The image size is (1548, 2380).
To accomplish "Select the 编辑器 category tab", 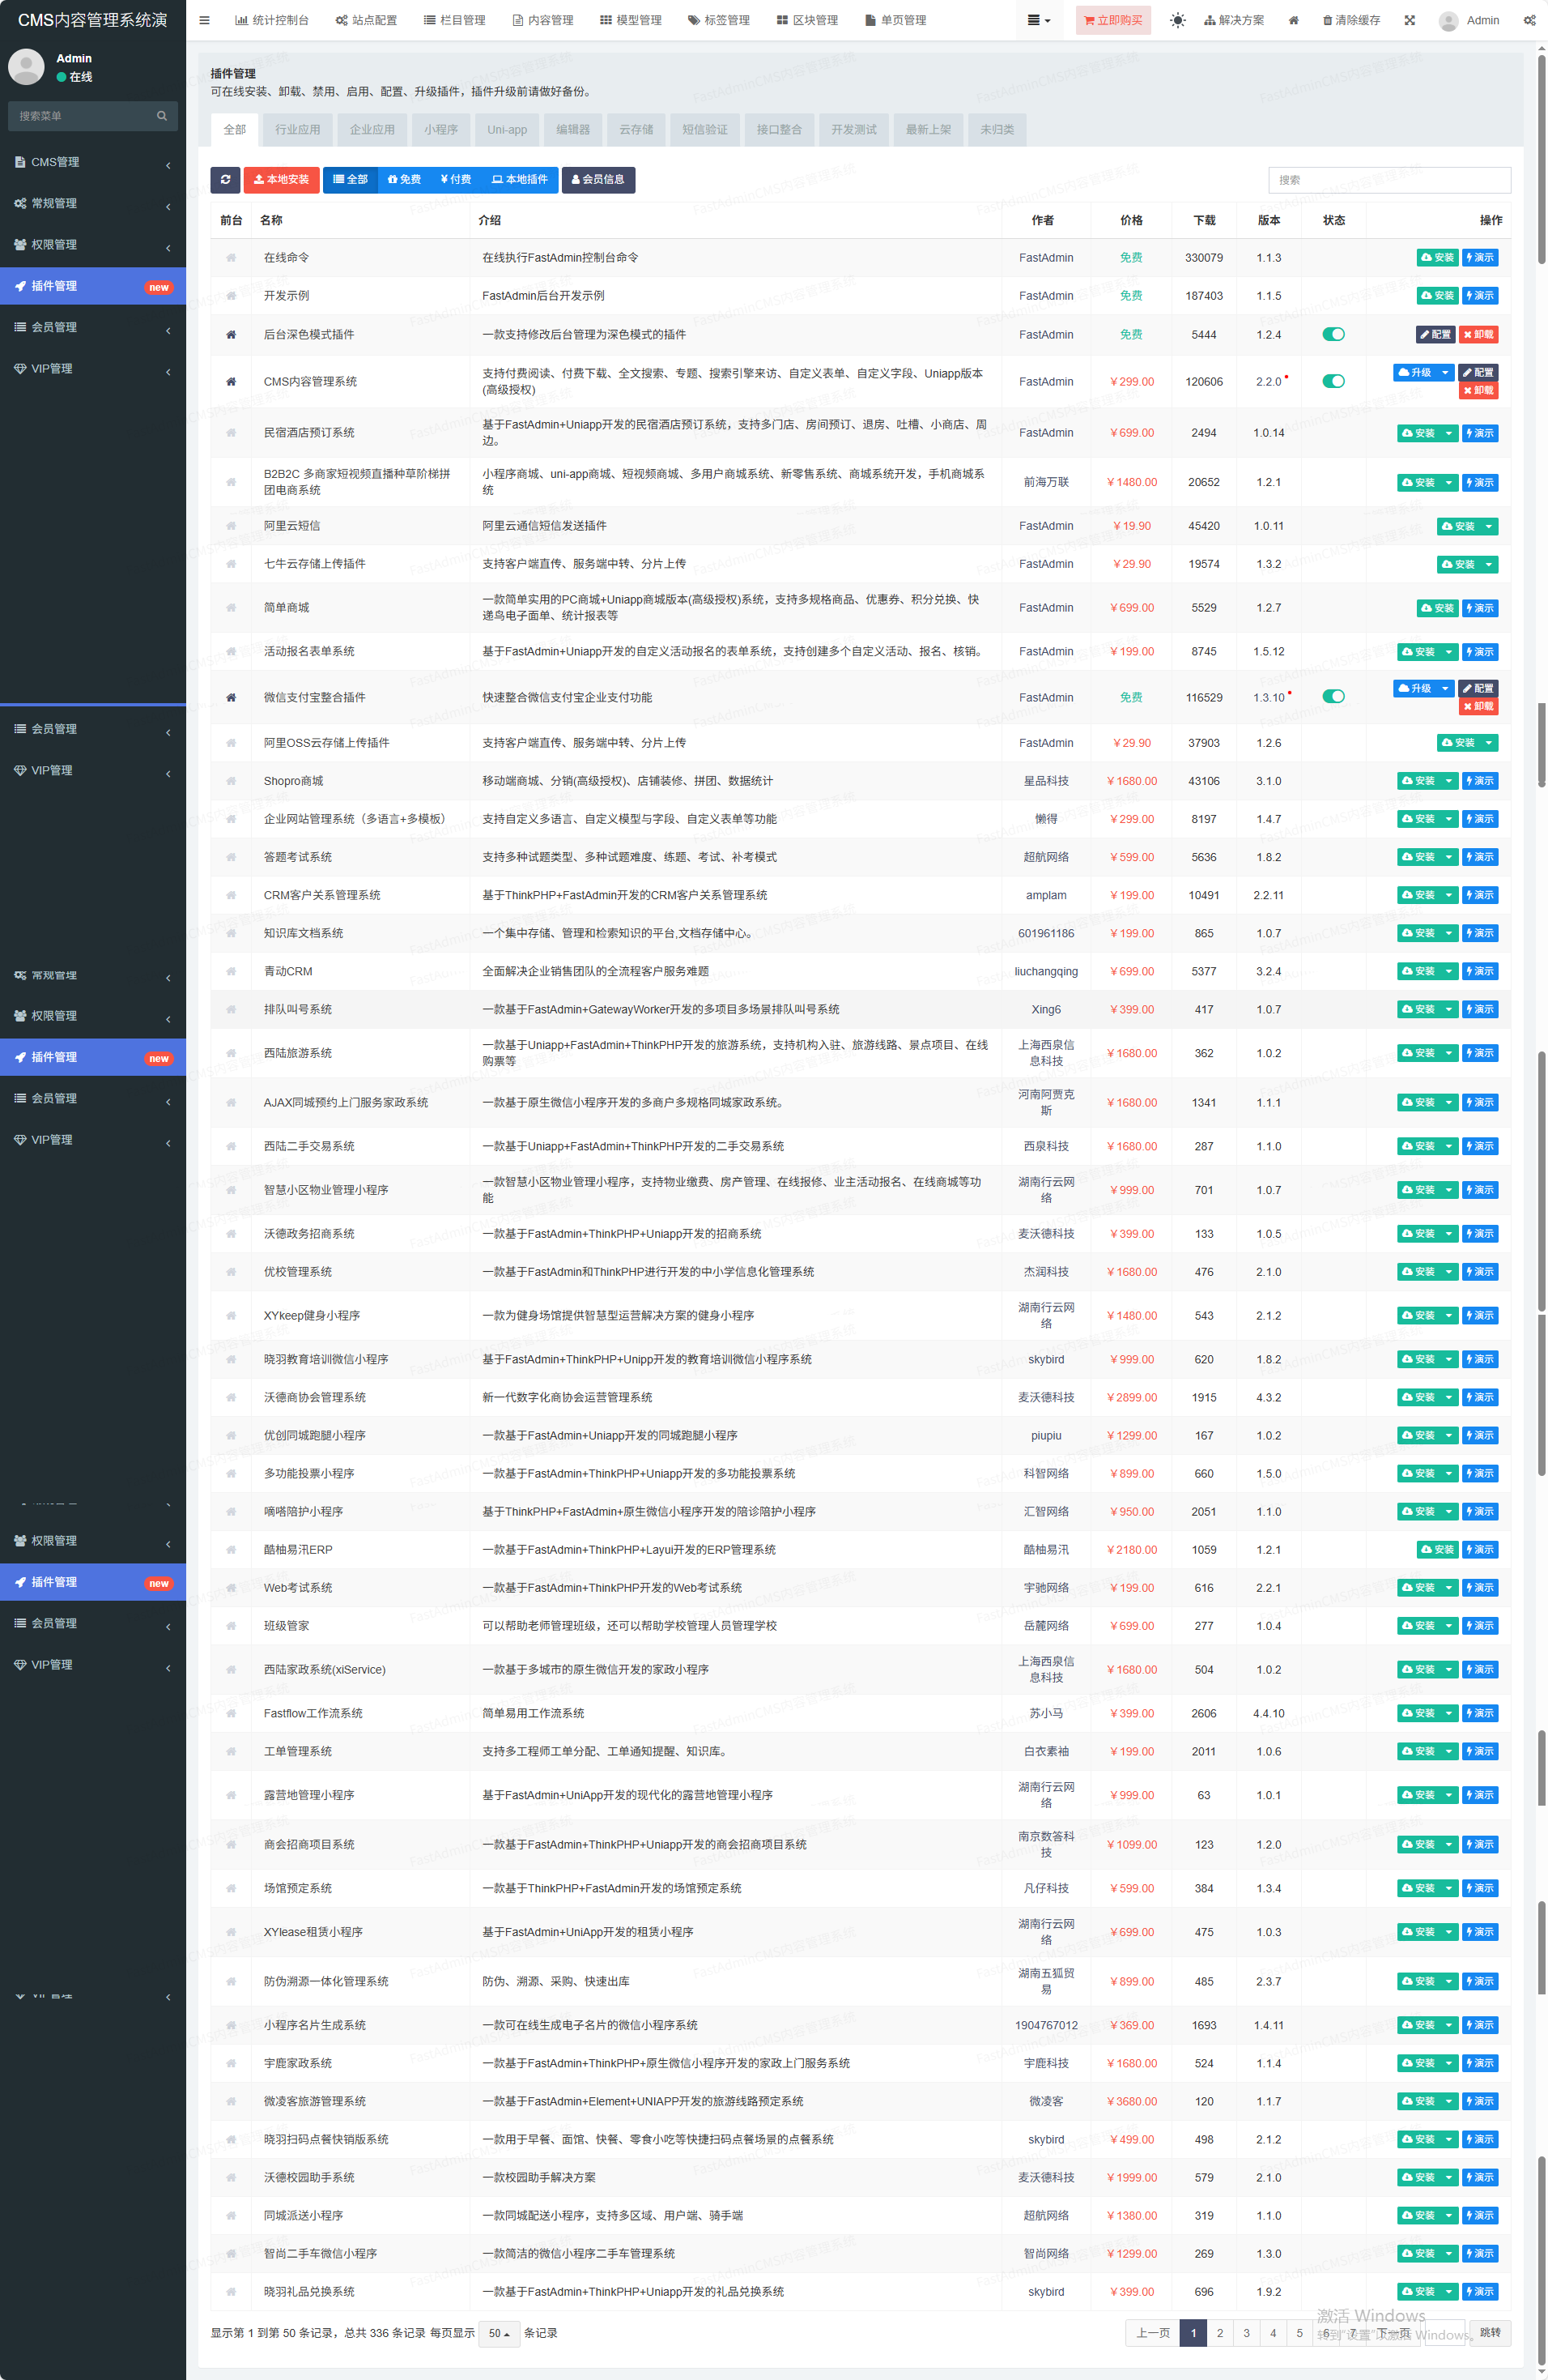I will click(572, 130).
